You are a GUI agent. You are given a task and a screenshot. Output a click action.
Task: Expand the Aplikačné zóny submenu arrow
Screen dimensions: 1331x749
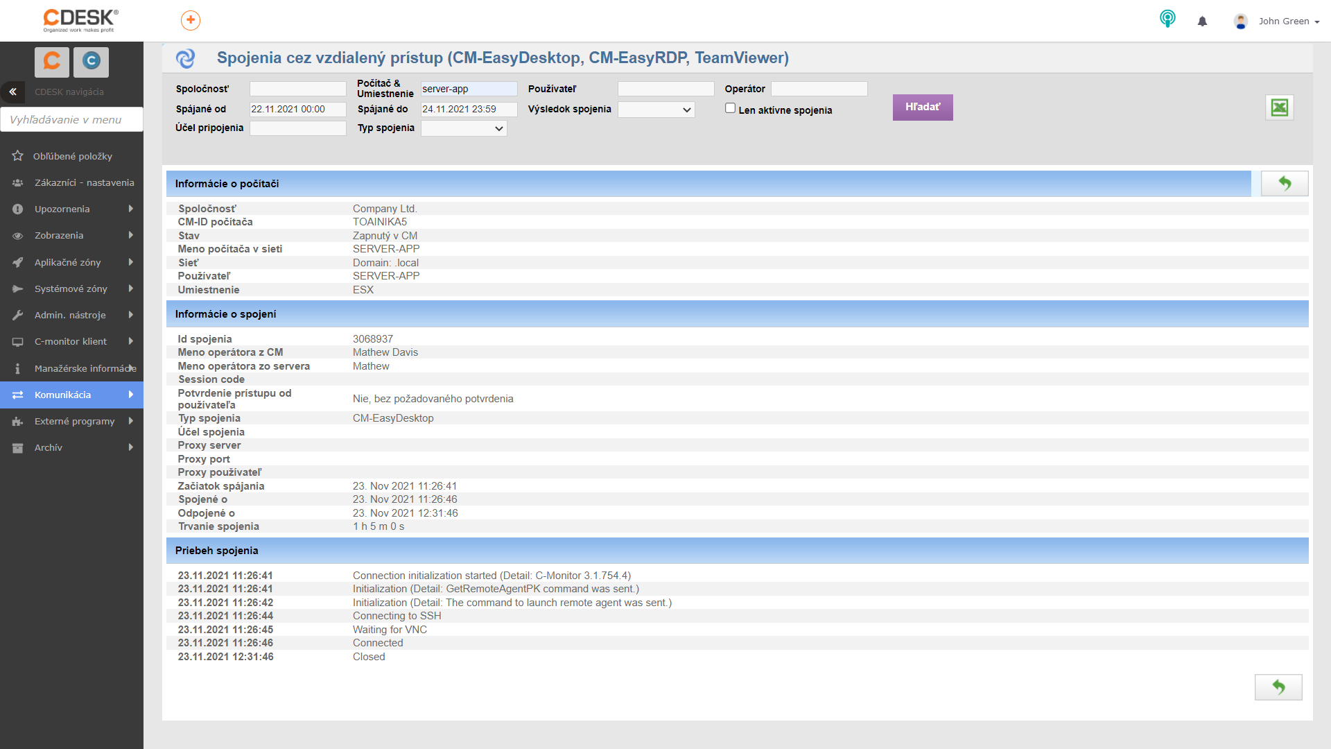pyautogui.click(x=130, y=262)
